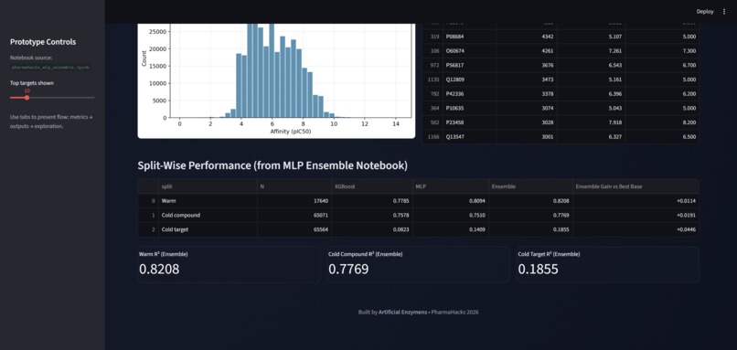
Task: Click MLP value 0.1409
Action: point(450,229)
